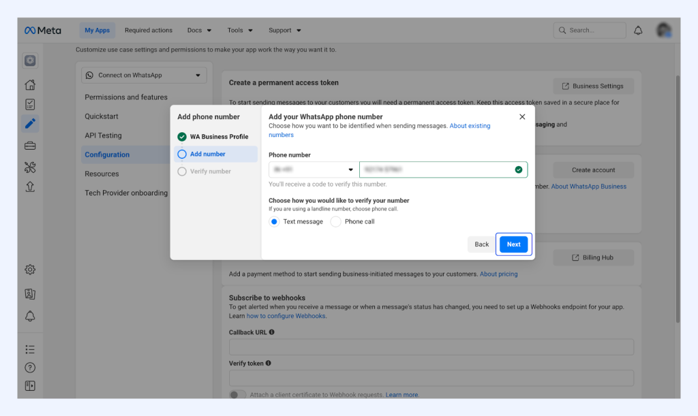Open the publish upload icon in sidebar
The height and width of the screenshot is (416, 698).
tap(30, 187)
